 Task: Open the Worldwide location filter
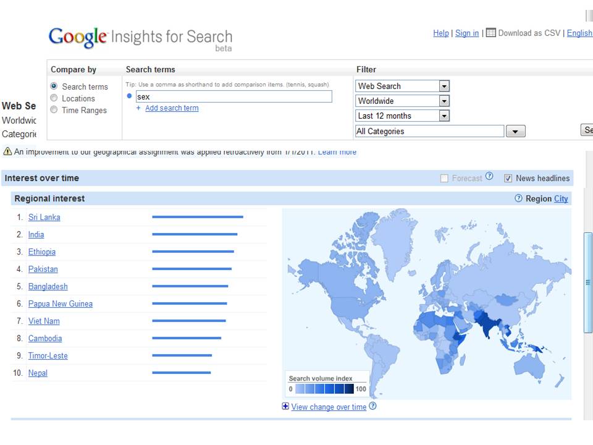tap(402, 101)
